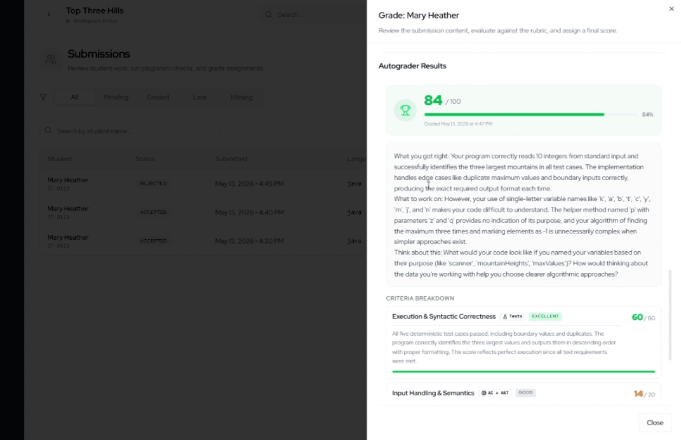Click the GOOD rating badge

coord(526,393)
